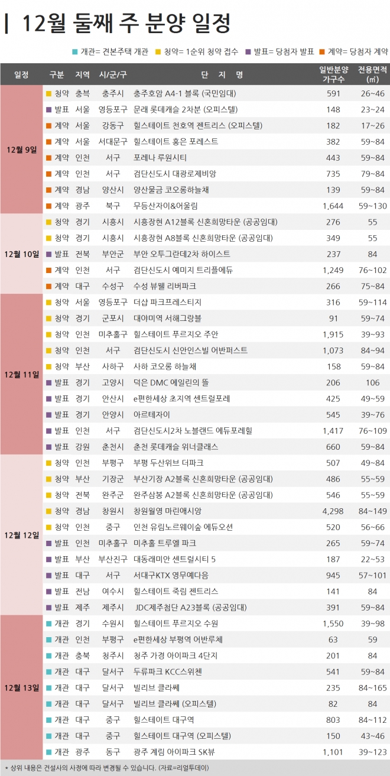
Task: Click the '시/군/구' column header
Action: coord(113,74)
